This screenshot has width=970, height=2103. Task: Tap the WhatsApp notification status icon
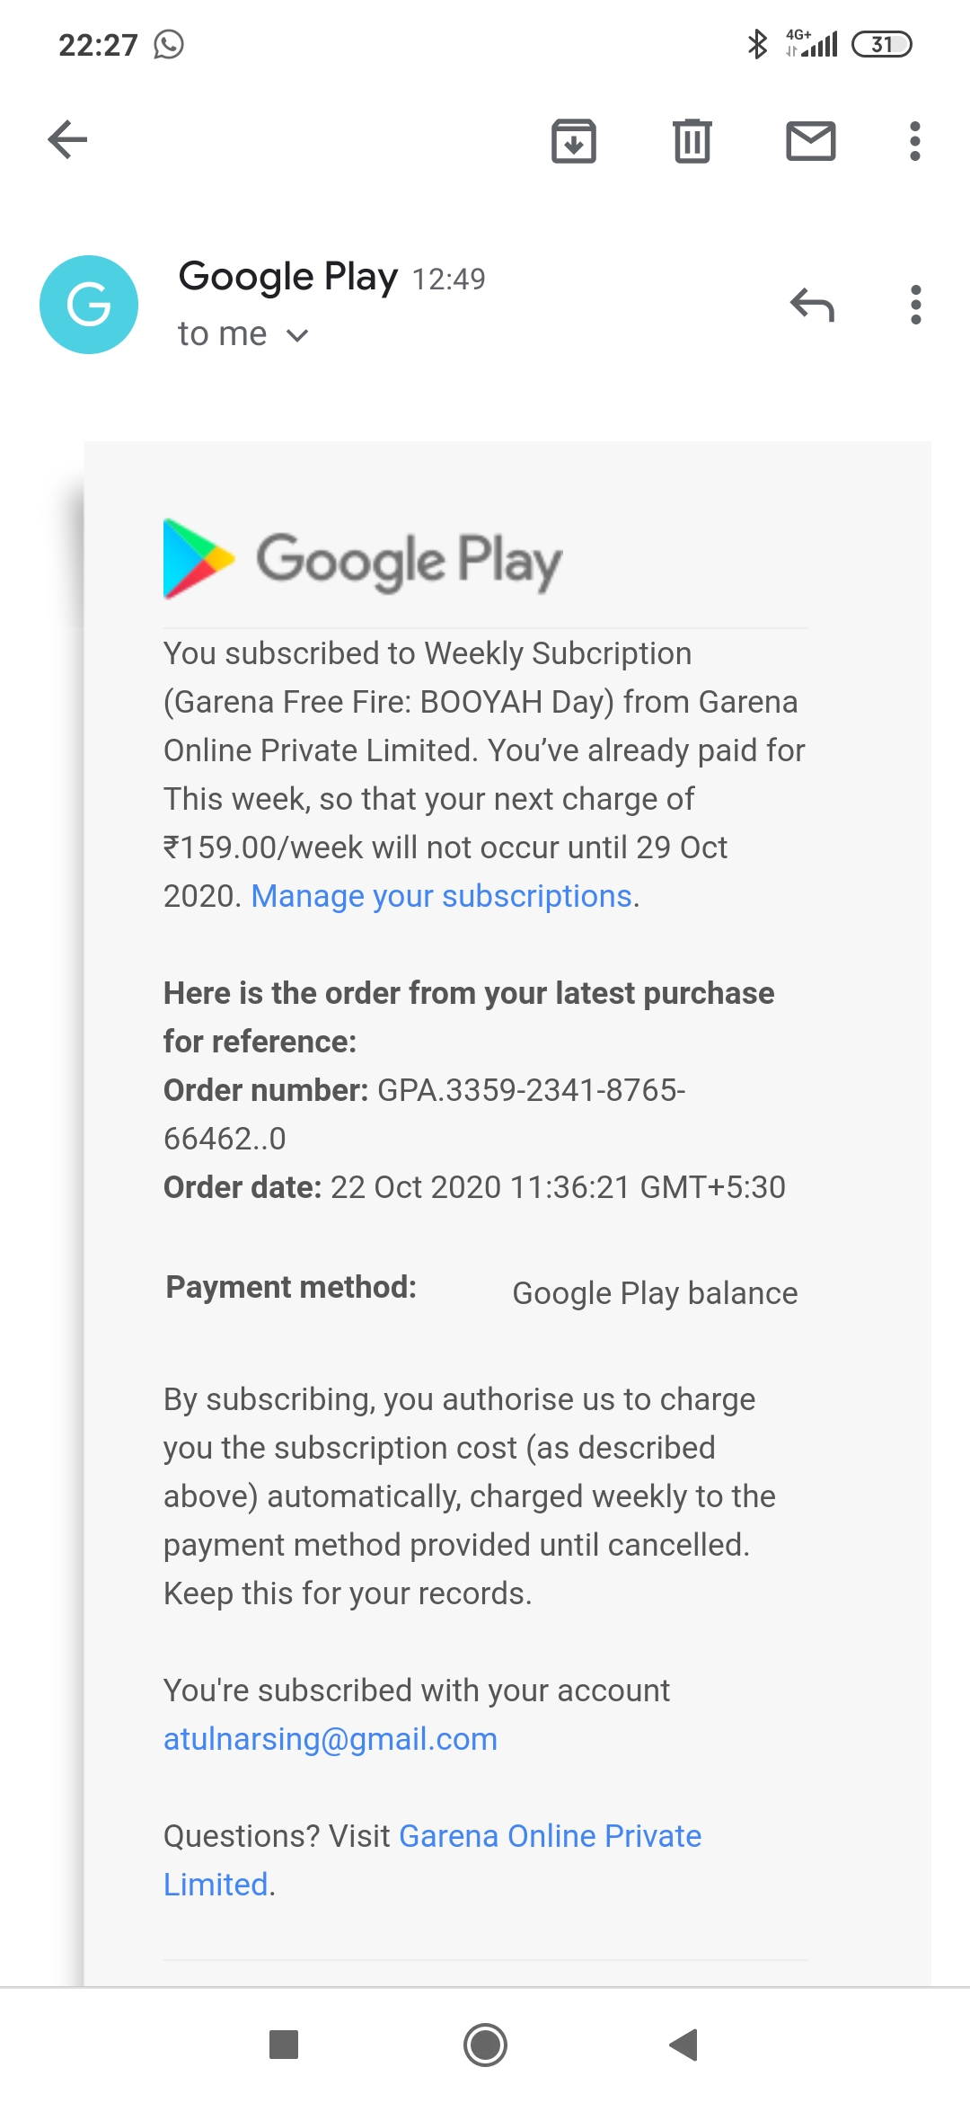pyautogui.click(x=168, y=44)
